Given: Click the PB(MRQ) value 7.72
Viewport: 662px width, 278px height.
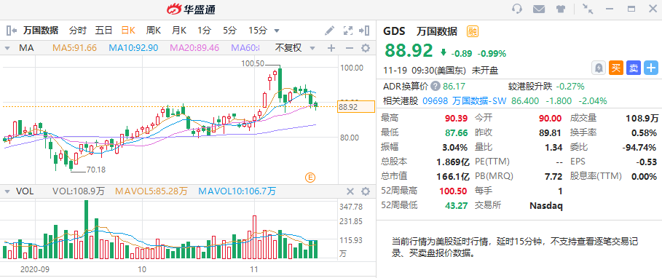Looking at the screenshot, I should click(x=554, y=176).
